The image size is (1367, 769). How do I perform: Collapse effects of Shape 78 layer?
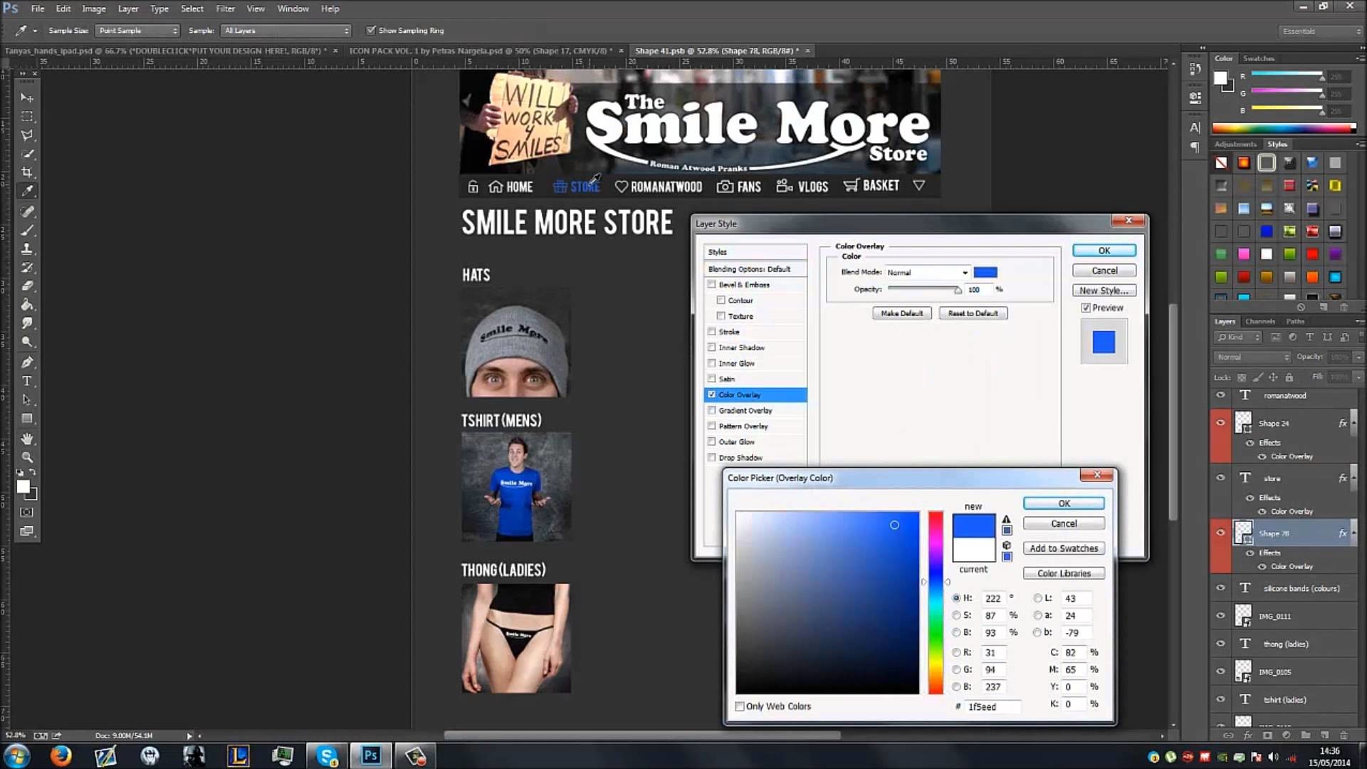point(1353,533)
